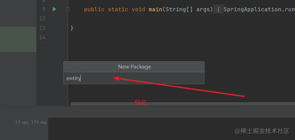
Task: Click the void keyword on line 9
Action: [x=138, y=9]
